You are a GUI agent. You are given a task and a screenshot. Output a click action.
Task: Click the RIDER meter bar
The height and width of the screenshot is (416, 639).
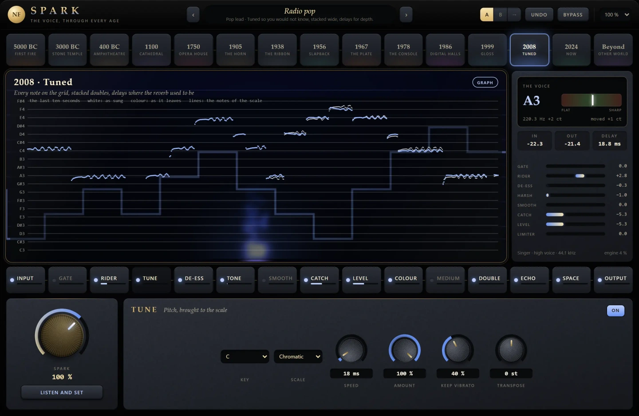(x=576, y=176)
